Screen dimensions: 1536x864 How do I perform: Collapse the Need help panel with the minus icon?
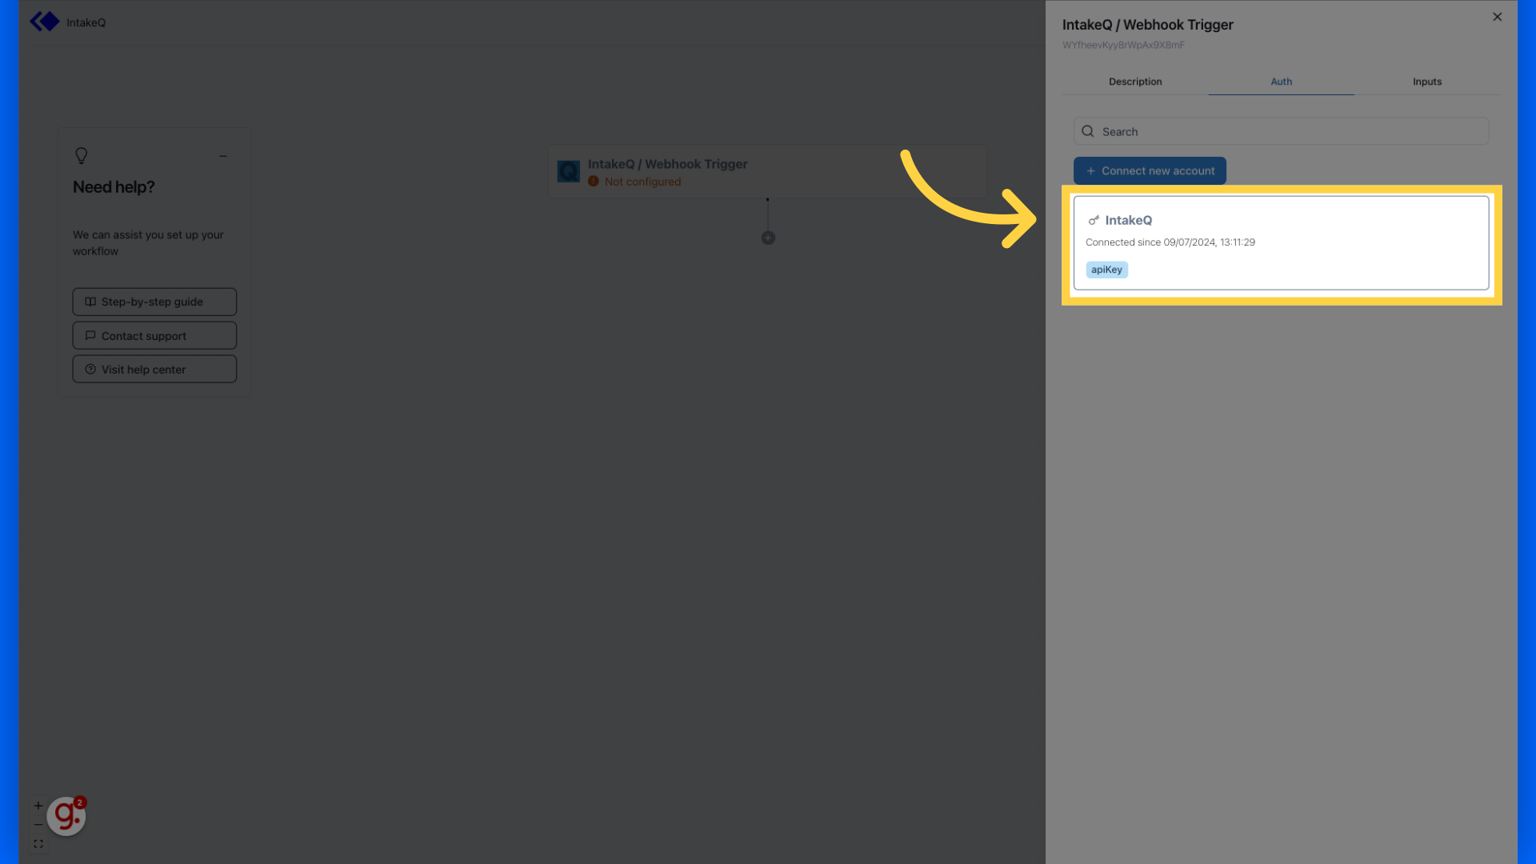[223, 156]
